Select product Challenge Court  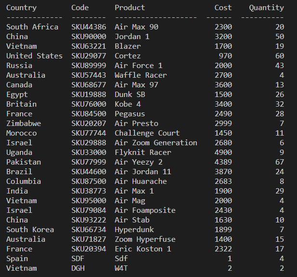click(x=147, y=134)
